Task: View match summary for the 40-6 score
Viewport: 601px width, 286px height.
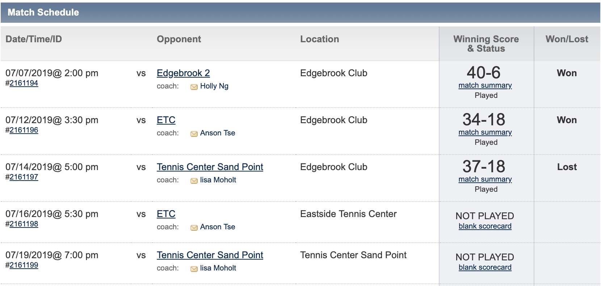Action: [485, 86]
